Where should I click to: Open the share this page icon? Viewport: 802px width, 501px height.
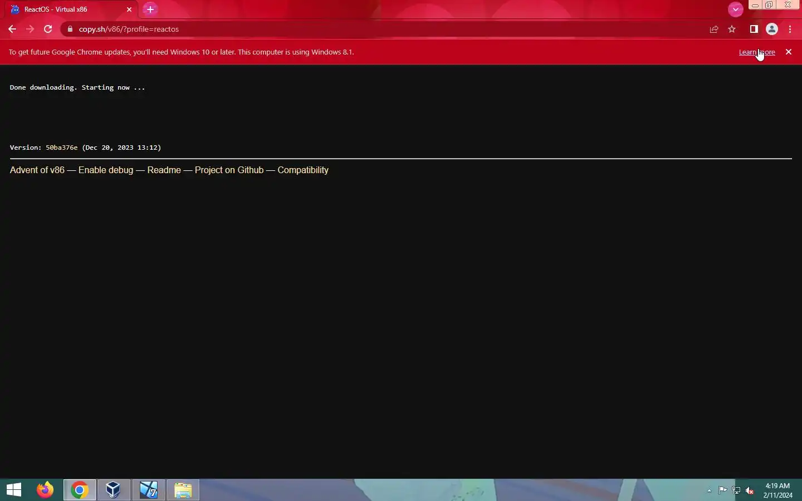[x=714, y=29]
